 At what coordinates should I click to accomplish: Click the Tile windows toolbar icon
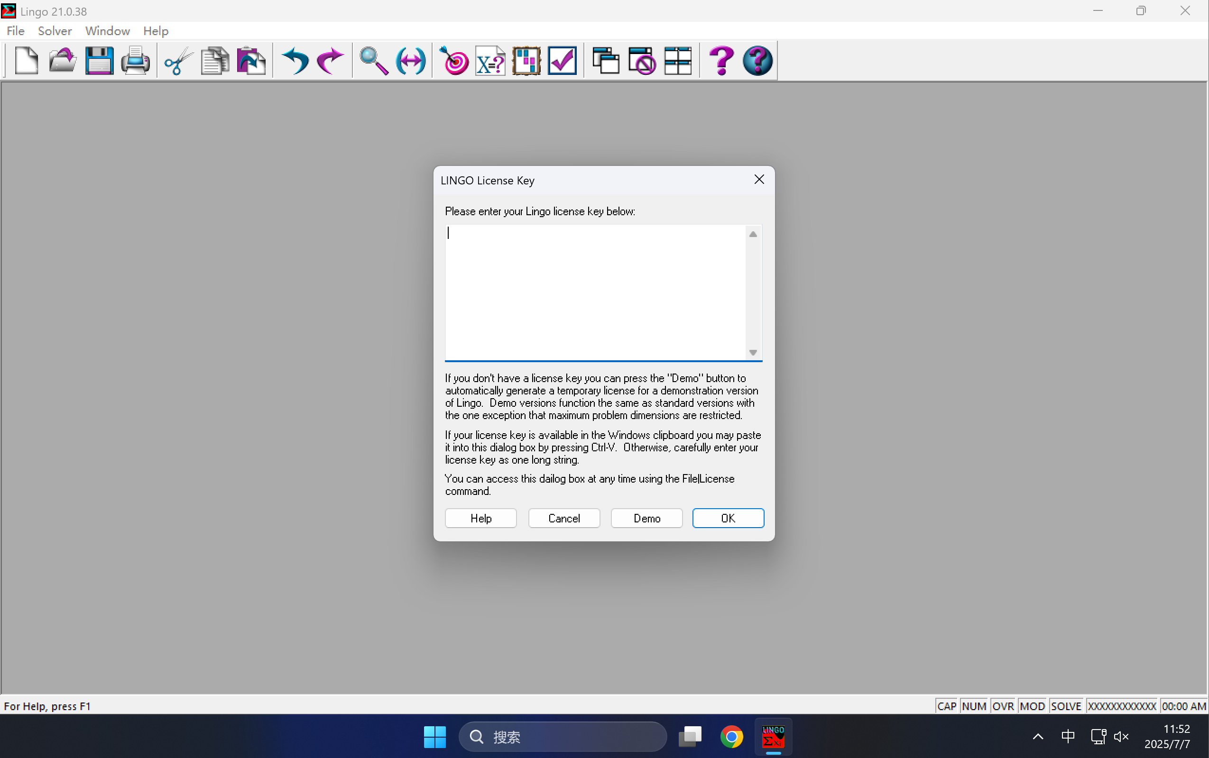(x=677, y=61)
